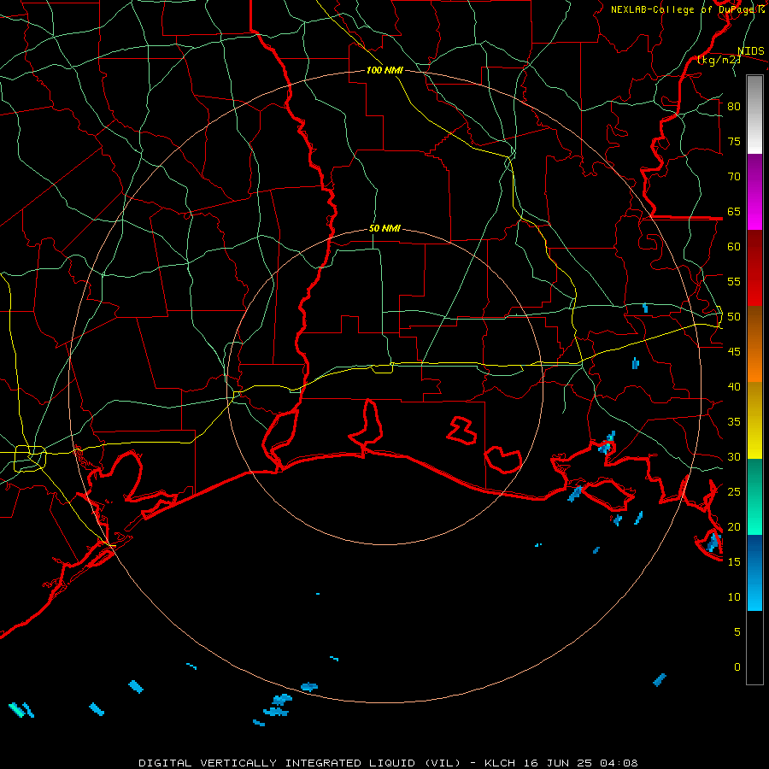Screen dimensions: 769x769
Task: Click the 16 JUN 25 04:08 timestamp
Action: click(x=579, y=763)
